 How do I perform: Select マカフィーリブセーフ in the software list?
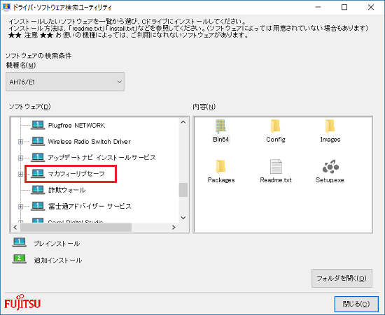point(76,174)
